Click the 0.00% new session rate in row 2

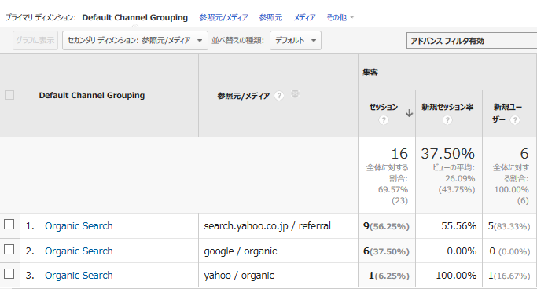(x=462, y=251)
